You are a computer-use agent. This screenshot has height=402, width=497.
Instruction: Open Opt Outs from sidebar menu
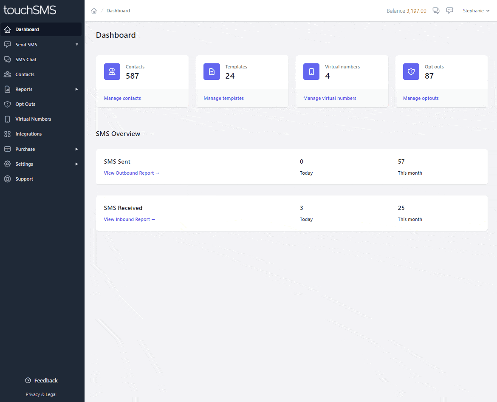25,104
